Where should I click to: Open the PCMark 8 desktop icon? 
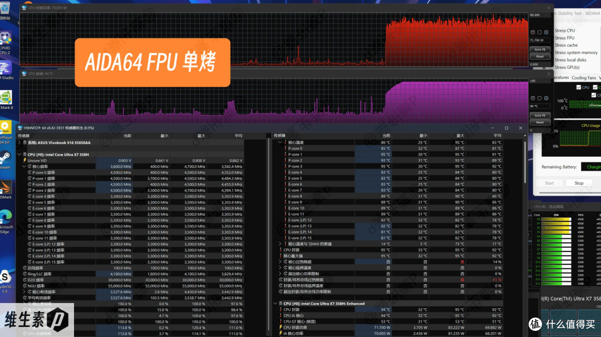tap(6, 100)
